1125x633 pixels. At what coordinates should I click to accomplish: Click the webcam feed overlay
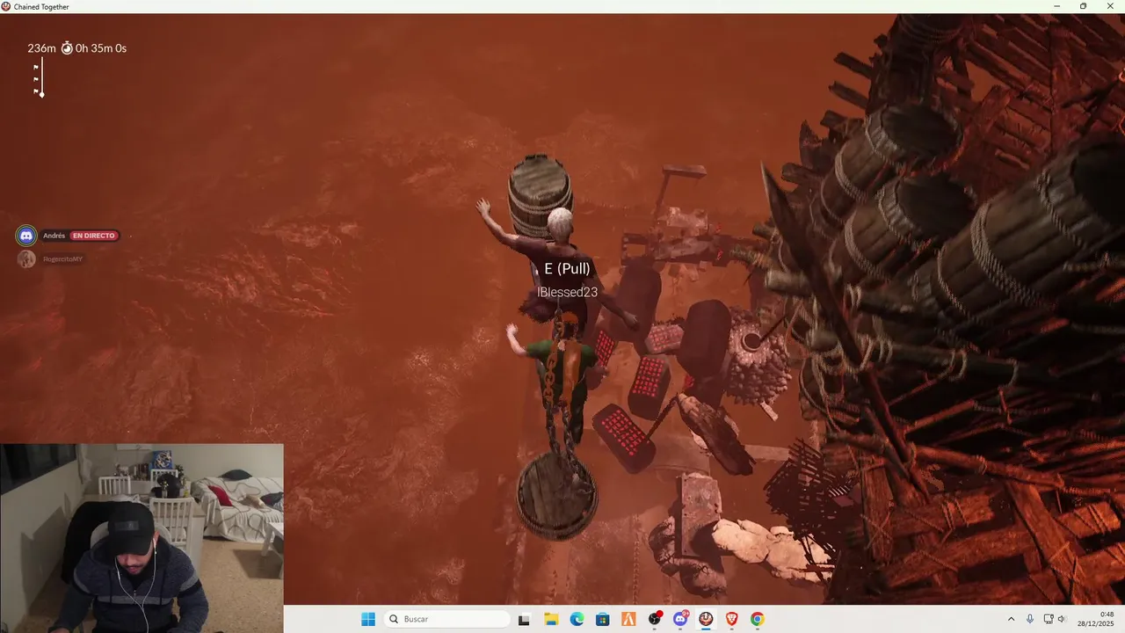tap(142, 538)
